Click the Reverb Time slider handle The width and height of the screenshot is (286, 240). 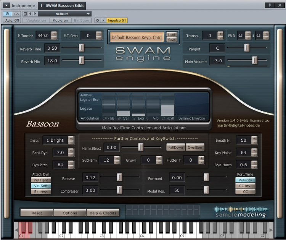(82, 47)
